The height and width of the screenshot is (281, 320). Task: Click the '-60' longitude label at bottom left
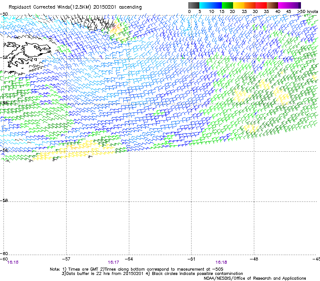[4, 259]
